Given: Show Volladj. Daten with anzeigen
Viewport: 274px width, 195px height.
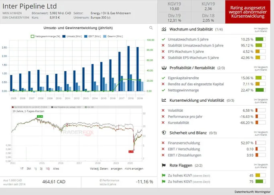Looking at the screenshot, I should (x=117, y=169).
